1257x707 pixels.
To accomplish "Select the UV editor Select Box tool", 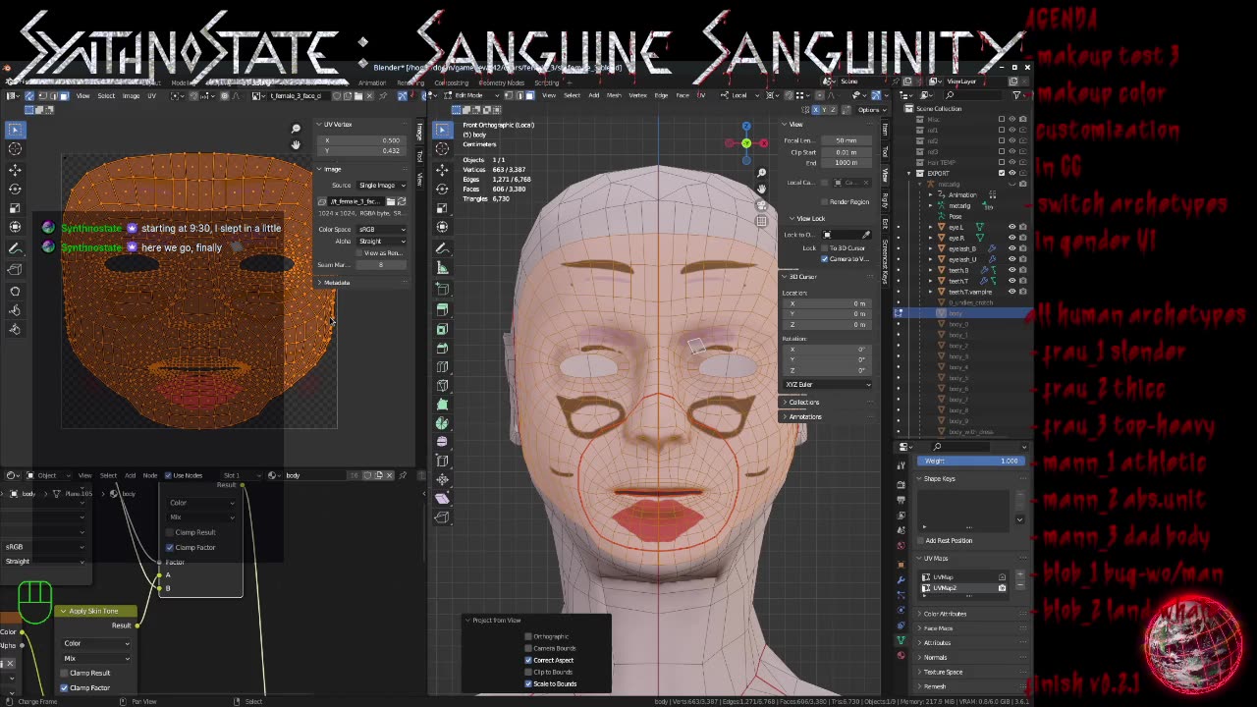I will point(15,130).
